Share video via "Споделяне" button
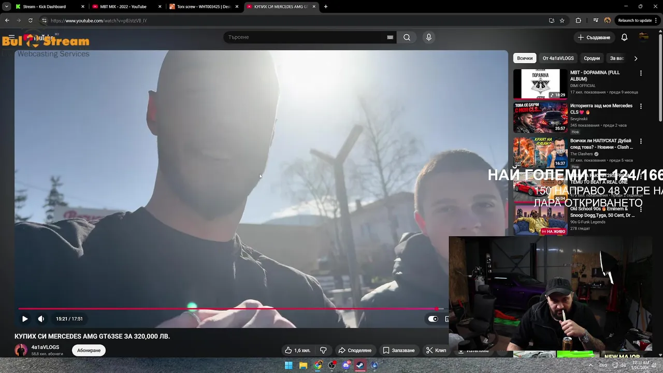Image resolution: width=663 pixels, height=373 pixels. (x=355, y=351)
